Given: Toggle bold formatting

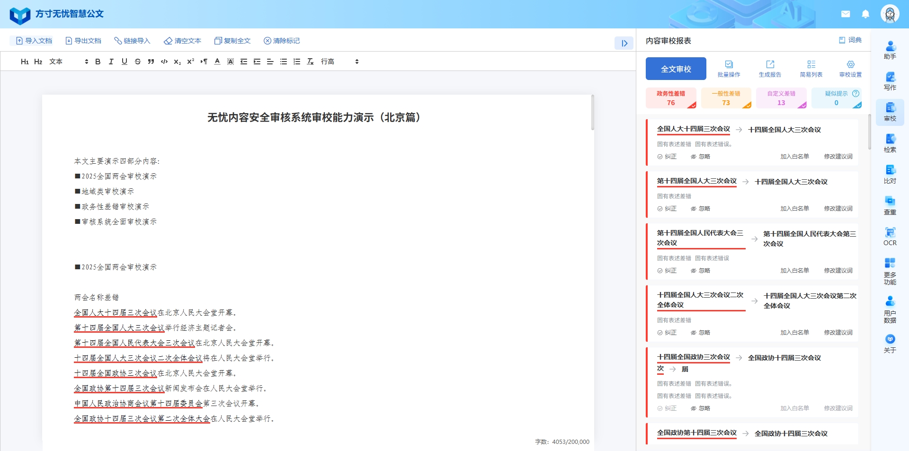Looking at the screenshot, I should (x=98, y=62).
